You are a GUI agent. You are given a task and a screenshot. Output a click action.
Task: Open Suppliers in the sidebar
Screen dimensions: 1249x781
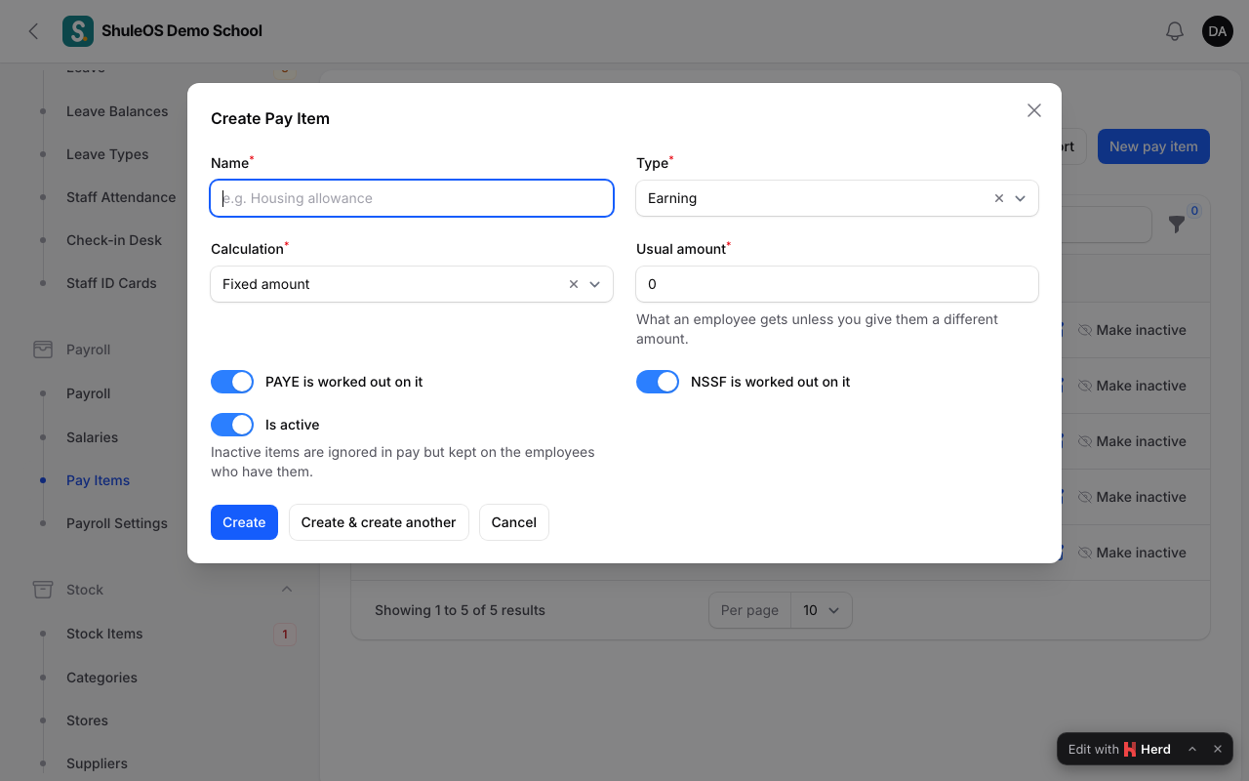(97, 763)
